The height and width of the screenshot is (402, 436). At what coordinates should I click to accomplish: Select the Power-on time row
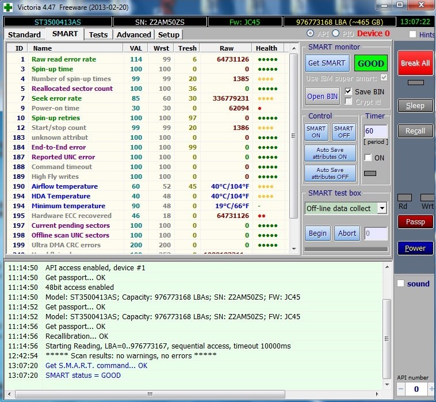tap(147, 108)
